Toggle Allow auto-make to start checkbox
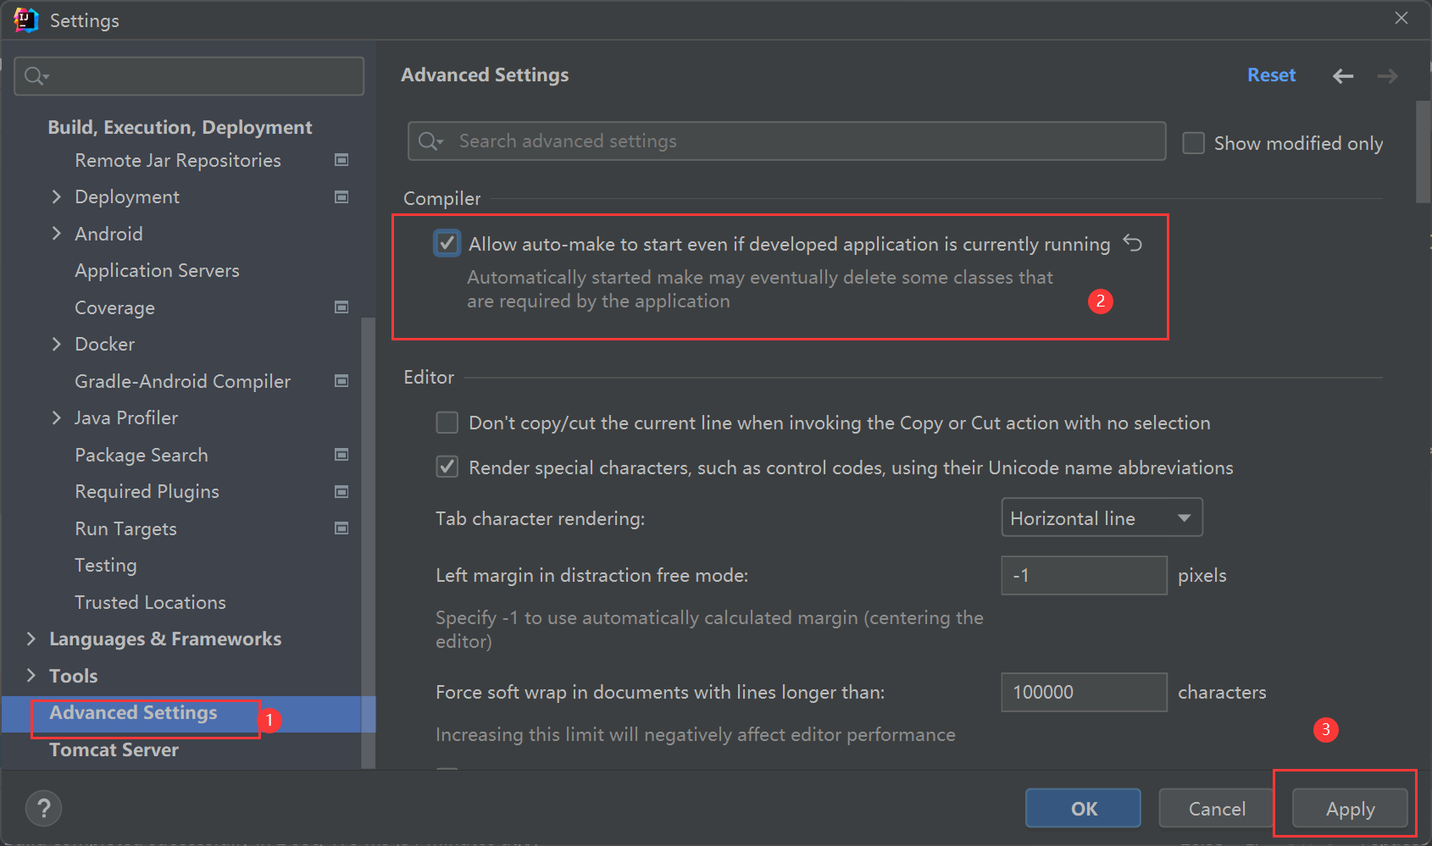1432x846 pixels. pos(447,243)
